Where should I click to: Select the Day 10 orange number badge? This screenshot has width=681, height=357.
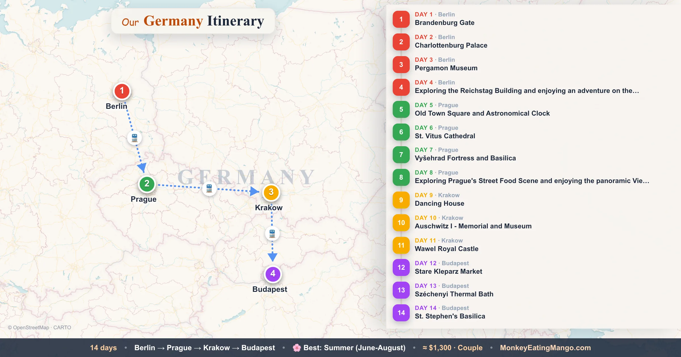(401, 223)
